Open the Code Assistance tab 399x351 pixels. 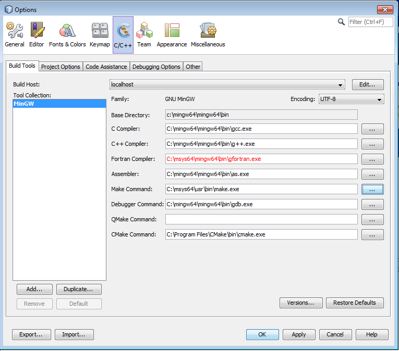pos(106,67)
